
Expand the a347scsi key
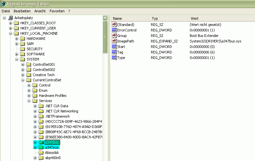pyautogui.click(x=35, y=147)
